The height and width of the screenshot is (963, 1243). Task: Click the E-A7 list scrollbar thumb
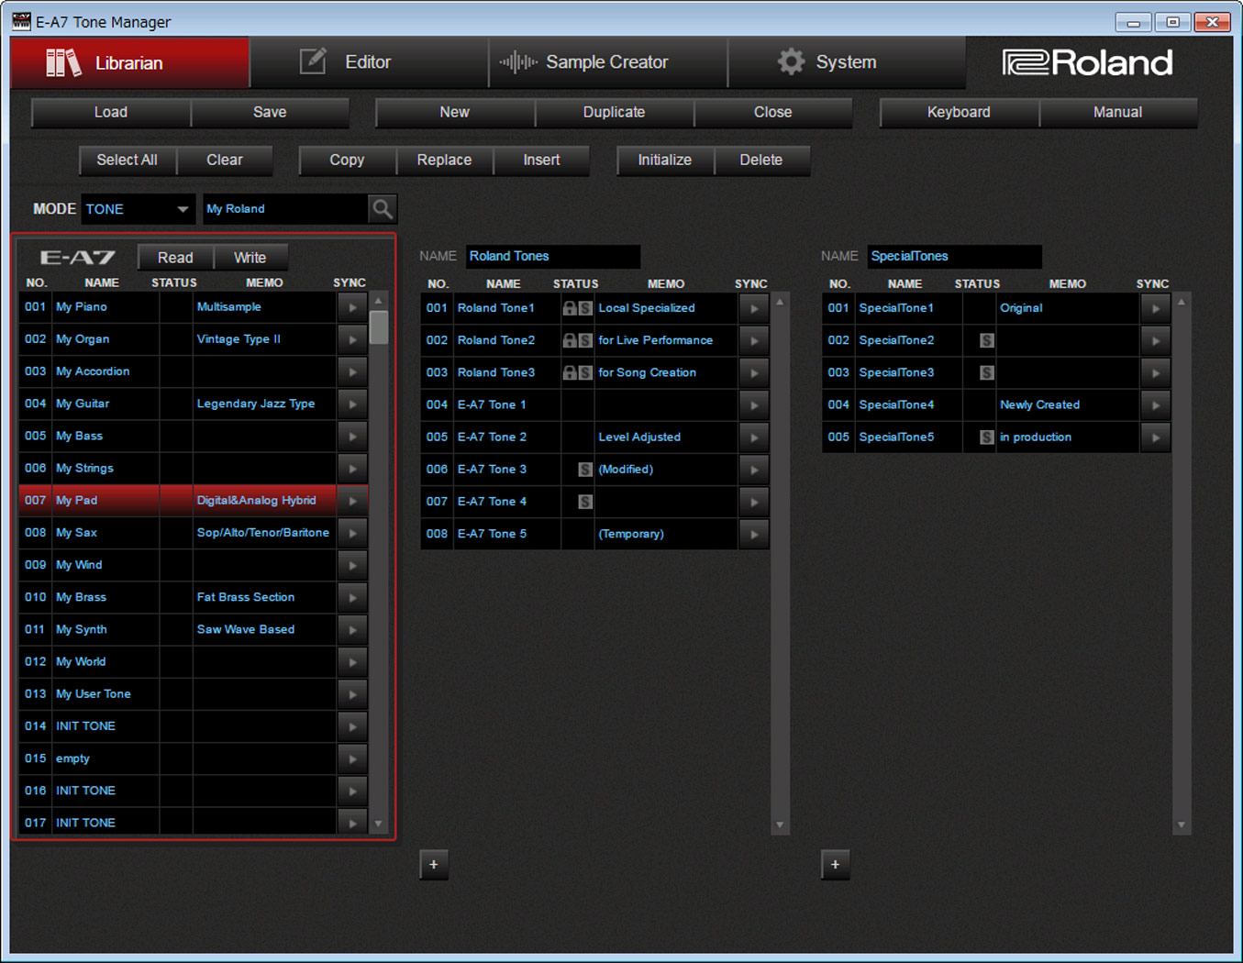click(x=379, y=327)
